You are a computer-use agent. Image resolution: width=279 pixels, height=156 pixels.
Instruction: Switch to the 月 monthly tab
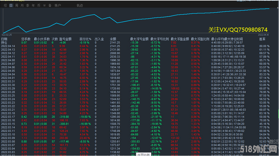22,6
